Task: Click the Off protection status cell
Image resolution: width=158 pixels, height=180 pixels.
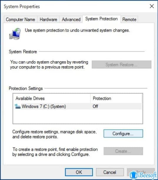Action: point(95,106)
